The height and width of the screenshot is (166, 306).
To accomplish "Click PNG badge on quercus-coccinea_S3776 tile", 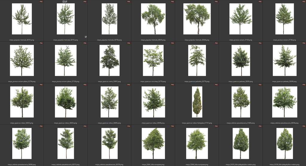I will point(172,43).
